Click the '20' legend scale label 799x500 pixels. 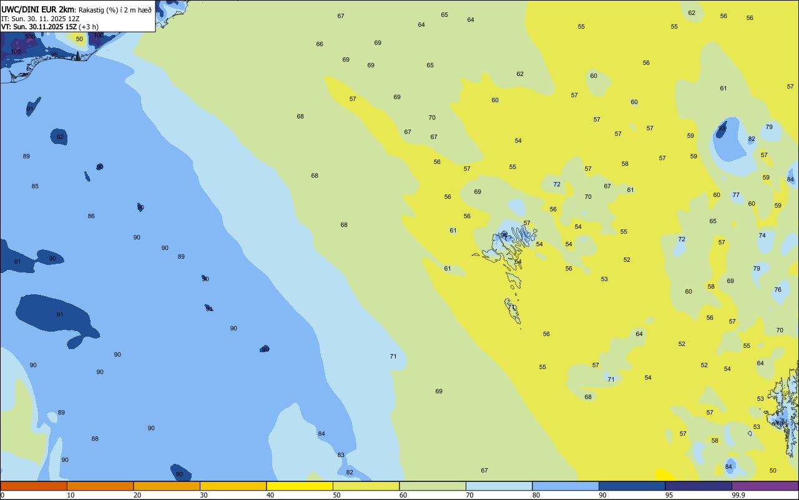137,495
